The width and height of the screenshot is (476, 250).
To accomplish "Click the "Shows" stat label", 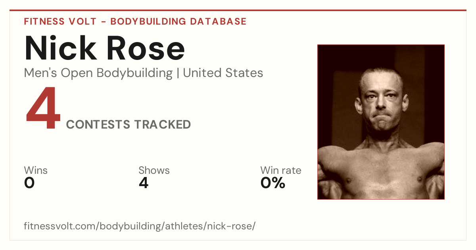I will pos(154,170).
